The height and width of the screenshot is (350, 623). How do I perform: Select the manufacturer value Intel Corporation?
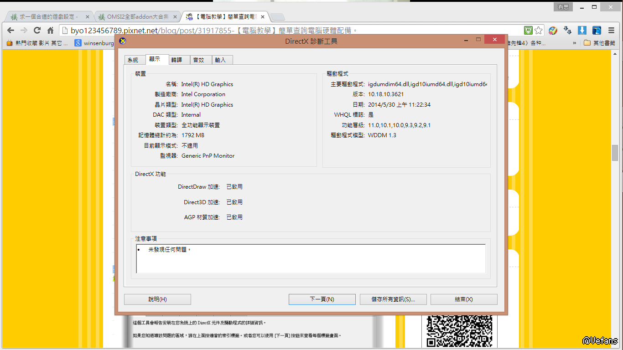[203, 94]
